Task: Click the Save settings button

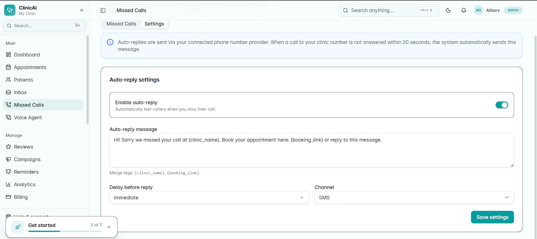Action: [x=492, y=217]
